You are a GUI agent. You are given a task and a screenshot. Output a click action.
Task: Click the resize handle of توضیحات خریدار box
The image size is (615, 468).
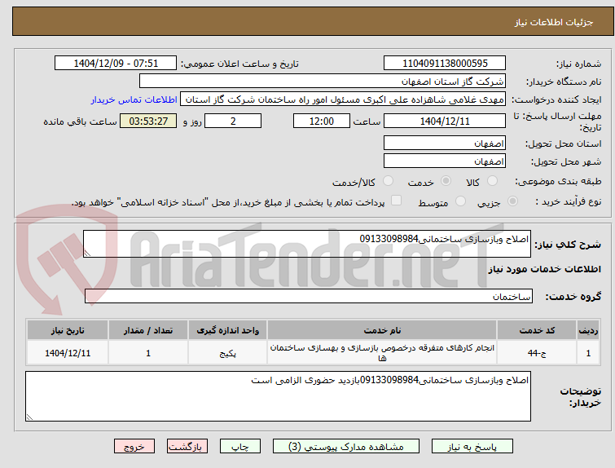[x=30, y=417]
